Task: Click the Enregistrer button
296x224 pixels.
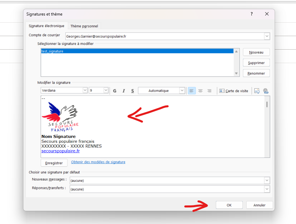Action: [x=54, y=163]
